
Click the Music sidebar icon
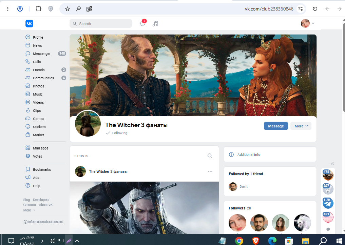(28, 94)
